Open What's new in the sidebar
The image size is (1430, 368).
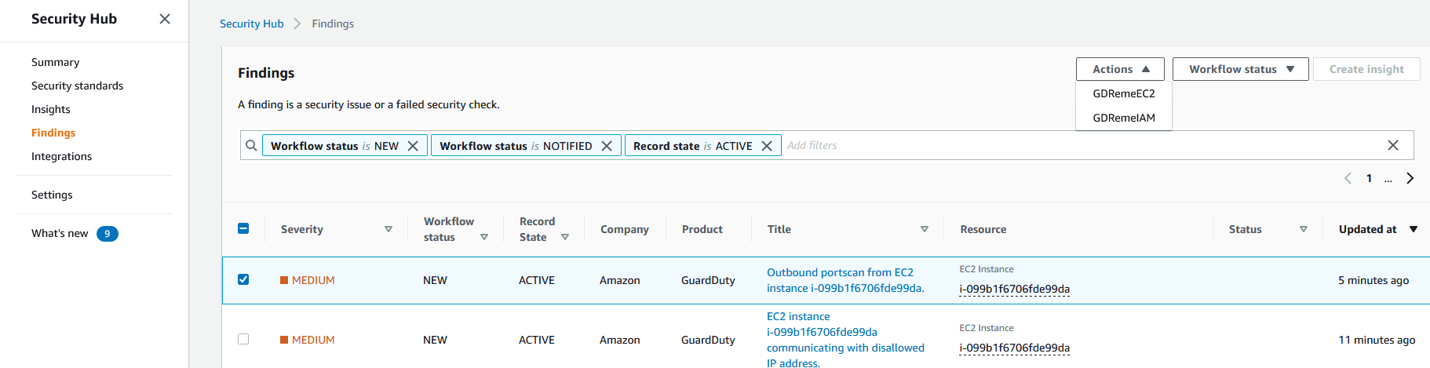(x=60, y=233)
